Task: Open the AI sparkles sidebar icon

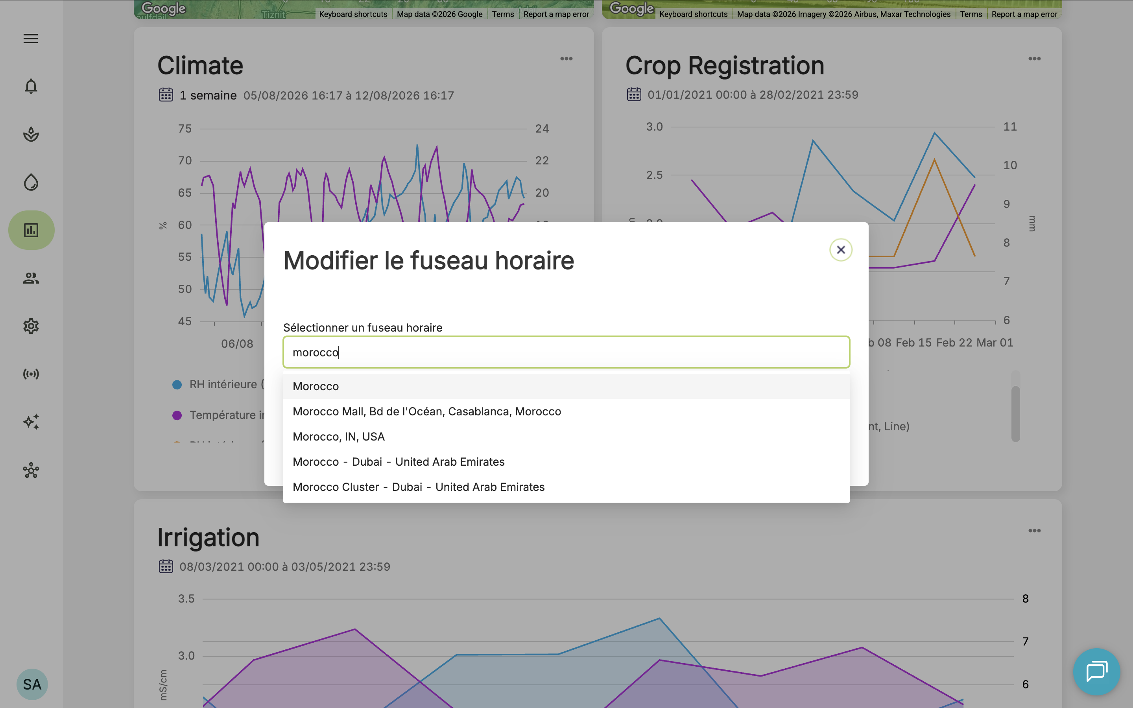Action: coord(31,422)
